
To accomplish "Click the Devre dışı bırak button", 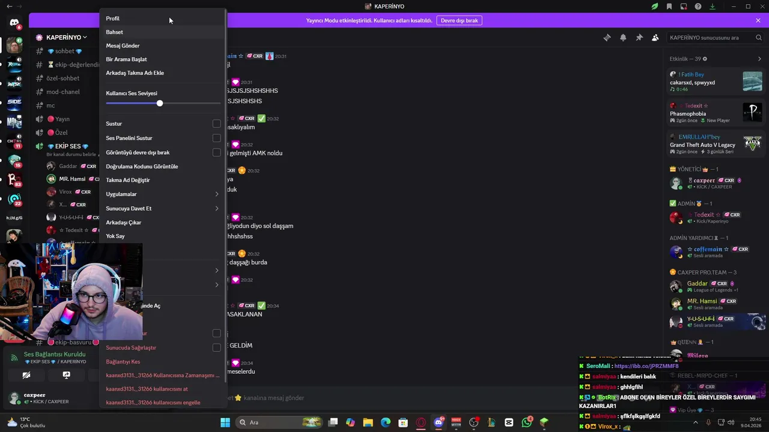I will click(460, 20).
